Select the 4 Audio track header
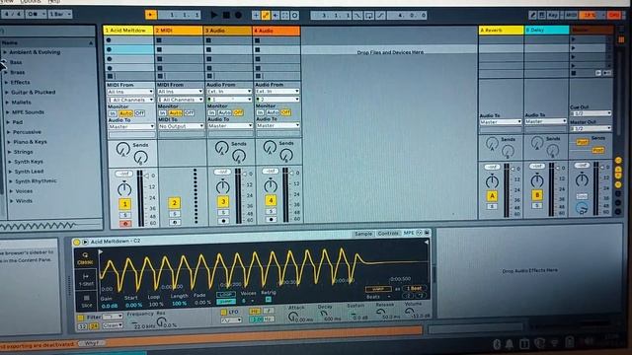The image size is (632, 355). [276, 31]
